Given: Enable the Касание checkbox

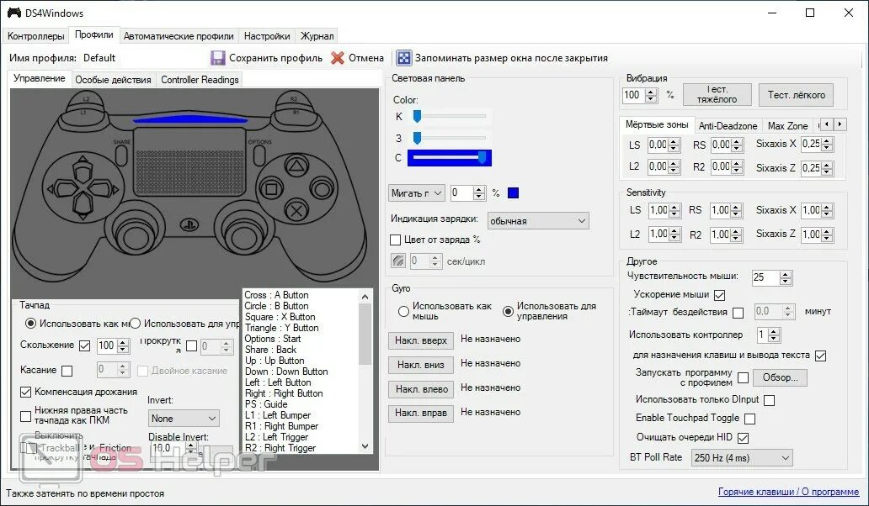Looking at the screenshot, I should pos(67,371).
